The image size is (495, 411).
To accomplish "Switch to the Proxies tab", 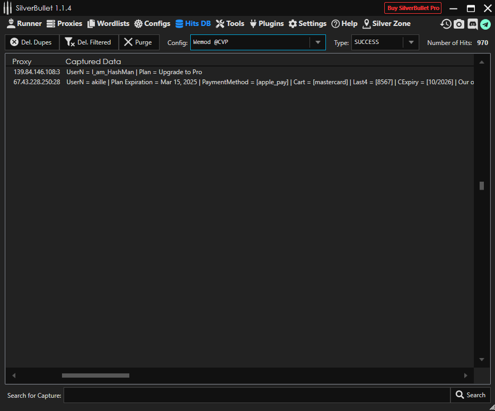I will click(65, 24).
